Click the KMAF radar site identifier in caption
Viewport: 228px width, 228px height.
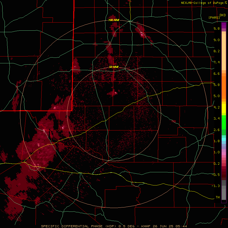[146, 226]
